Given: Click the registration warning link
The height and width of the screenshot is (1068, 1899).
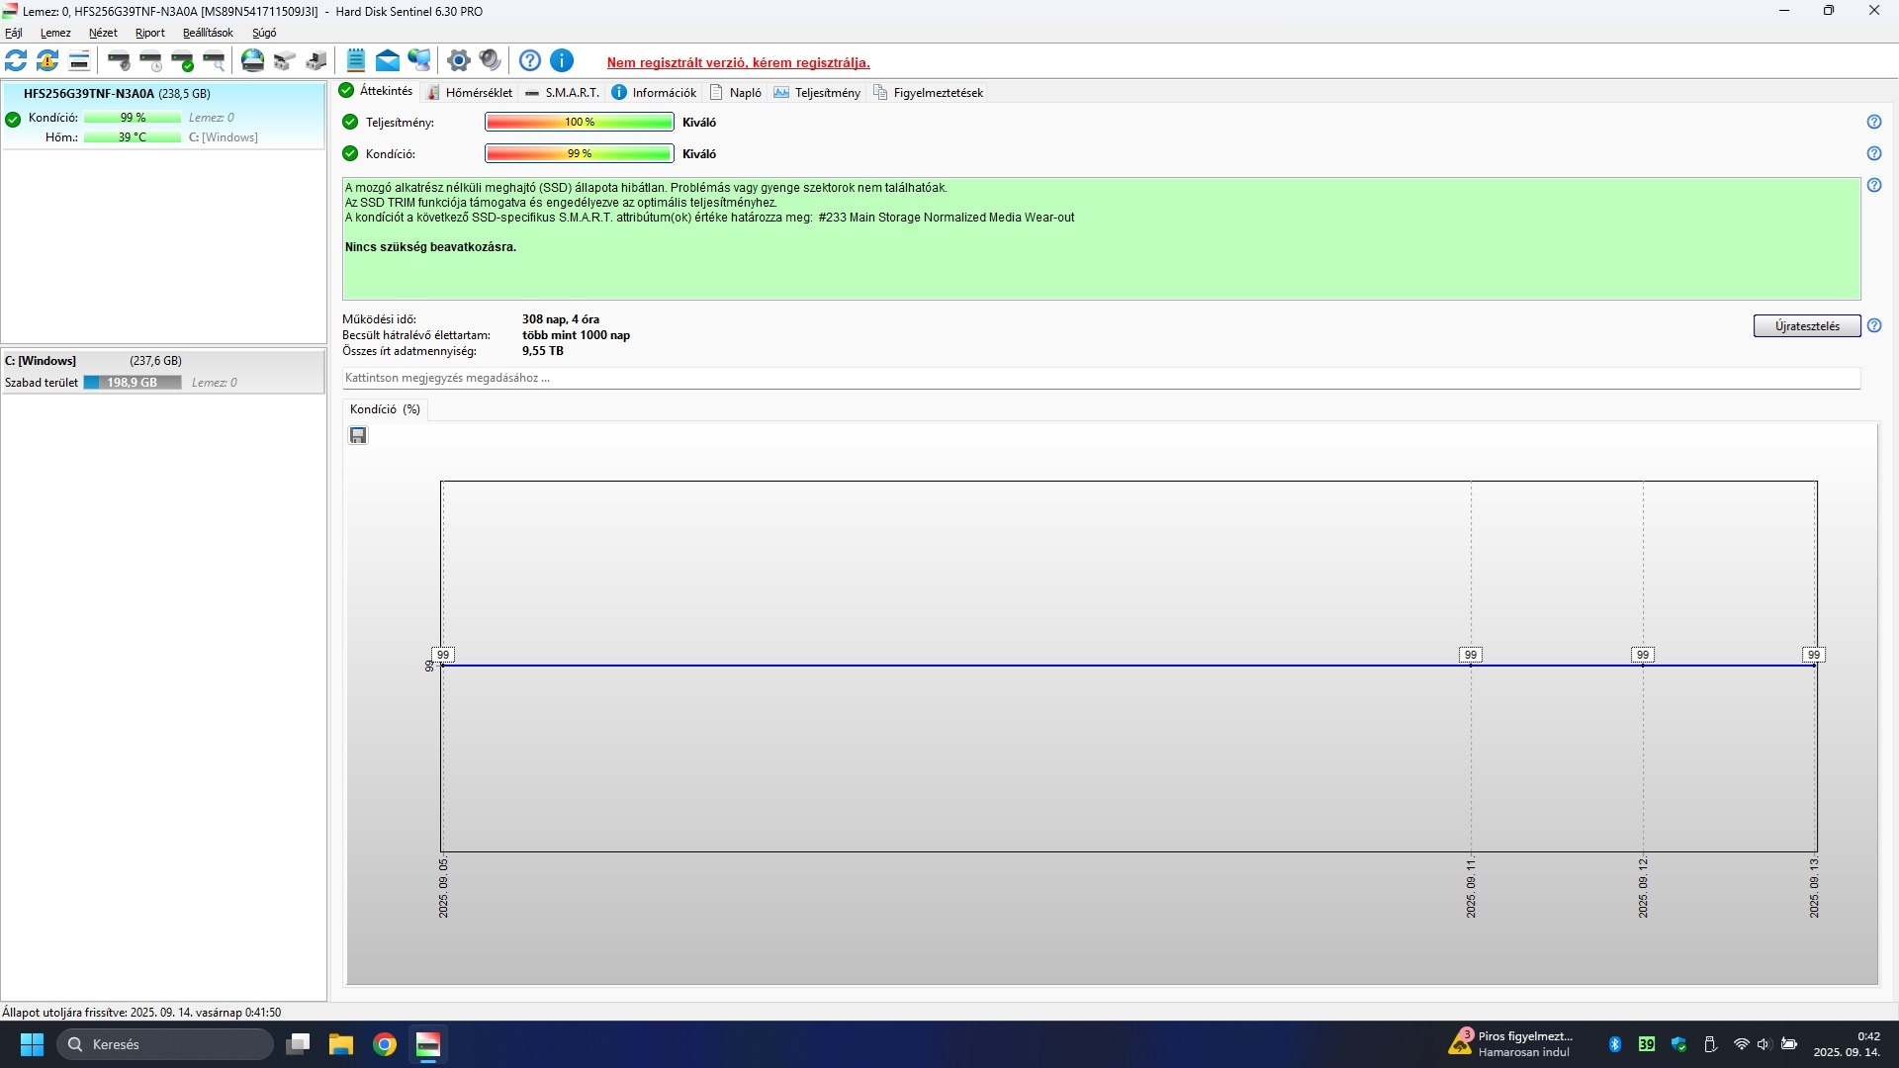Looking at the screenshot, I should [x=738, y=62].
